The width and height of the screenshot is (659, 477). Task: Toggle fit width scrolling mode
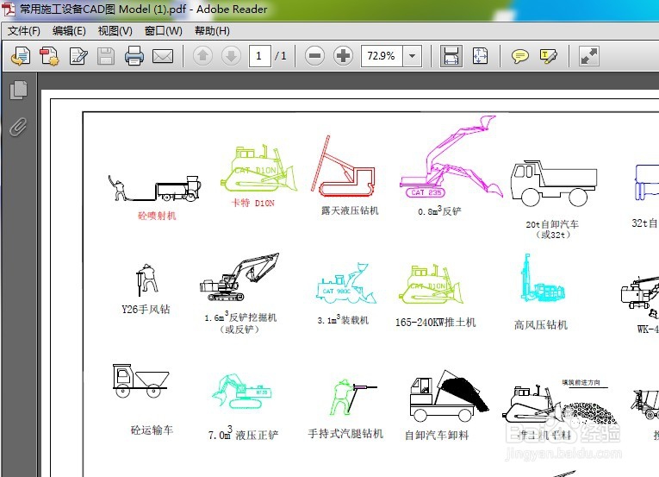pyautogui.click(x=451, y=56)
